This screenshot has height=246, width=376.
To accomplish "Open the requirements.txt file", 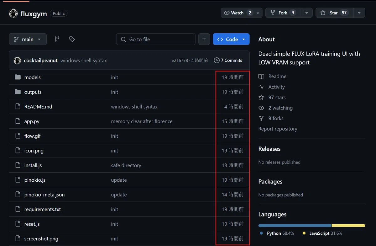I will 43,209.
